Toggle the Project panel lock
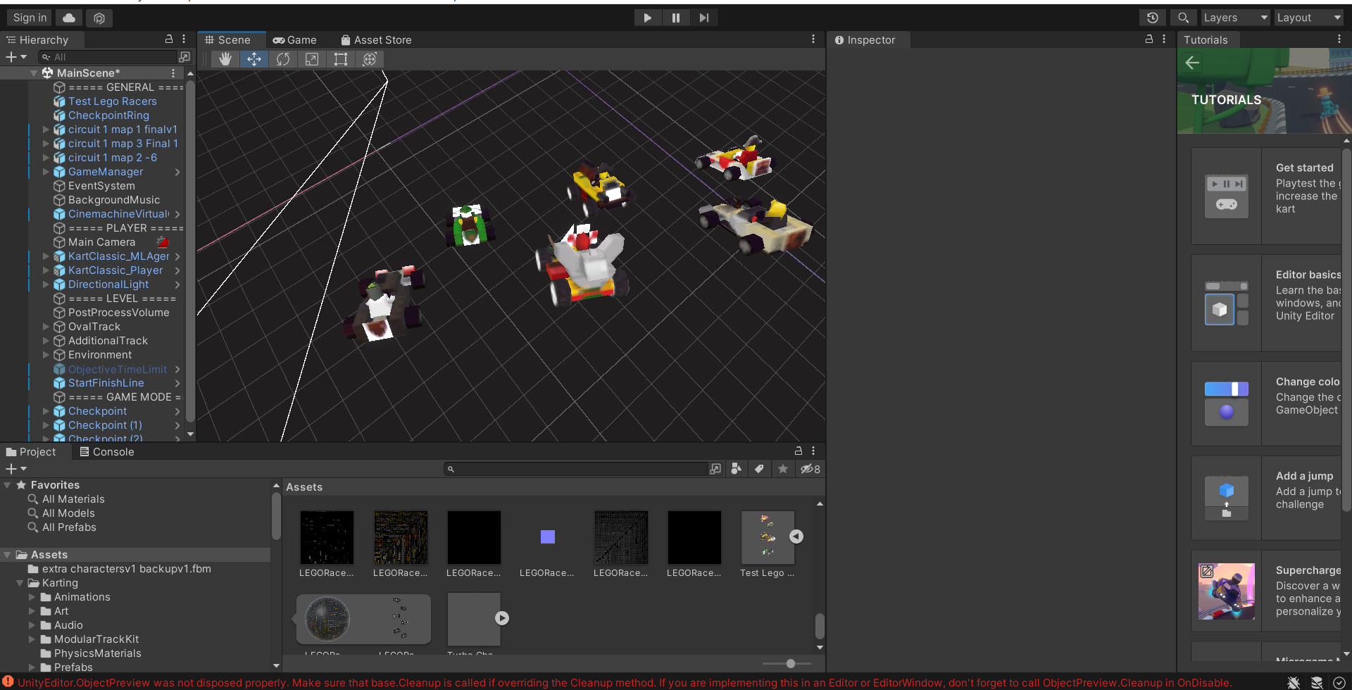 tap(799, 451)
